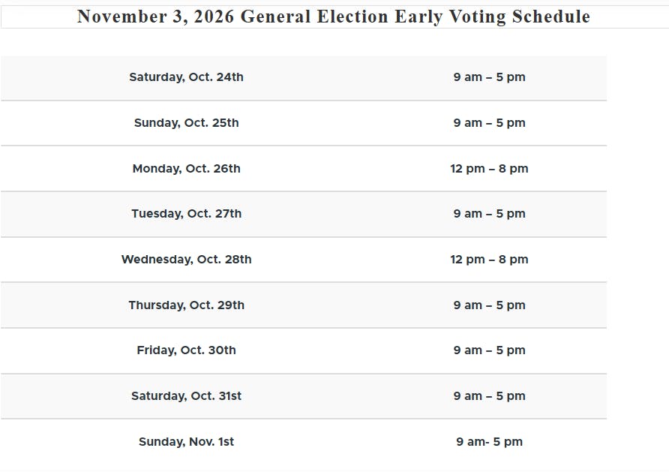This screenshot has width=669, height=472.
Task: Select the Thursday, Oct. 29th date cell
Action: click(x=187, y=305)
